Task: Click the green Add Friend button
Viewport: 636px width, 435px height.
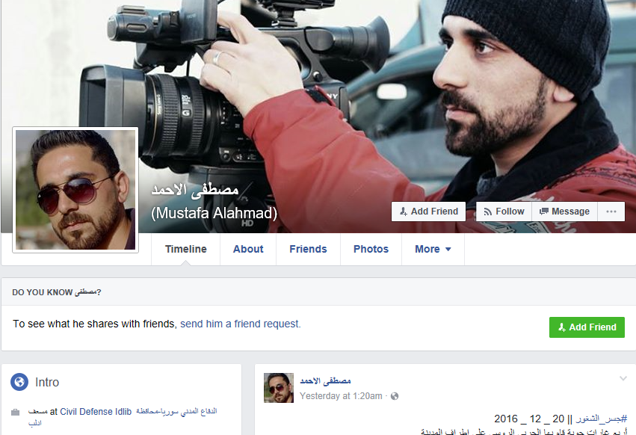Action: (x=587, y=327)
